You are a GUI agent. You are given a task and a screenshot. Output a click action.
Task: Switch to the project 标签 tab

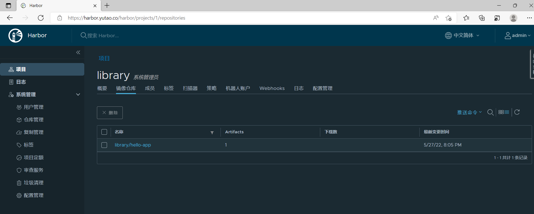169,88
